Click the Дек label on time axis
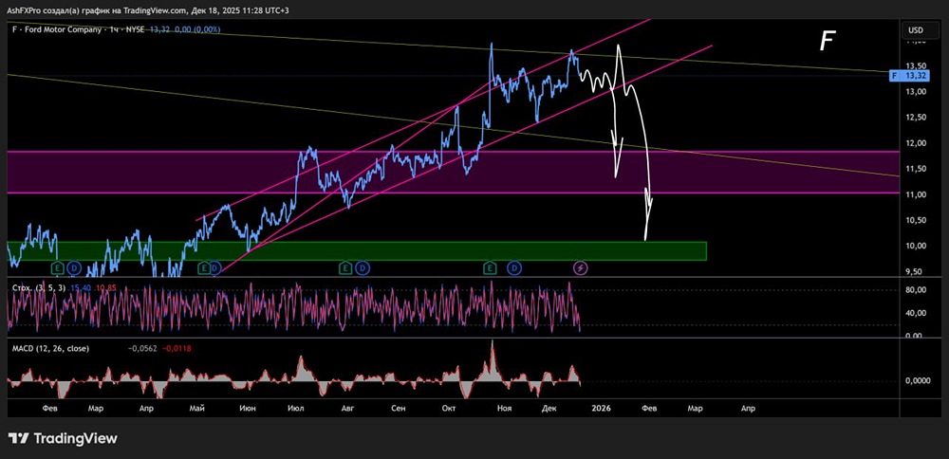 coord(549,409)
